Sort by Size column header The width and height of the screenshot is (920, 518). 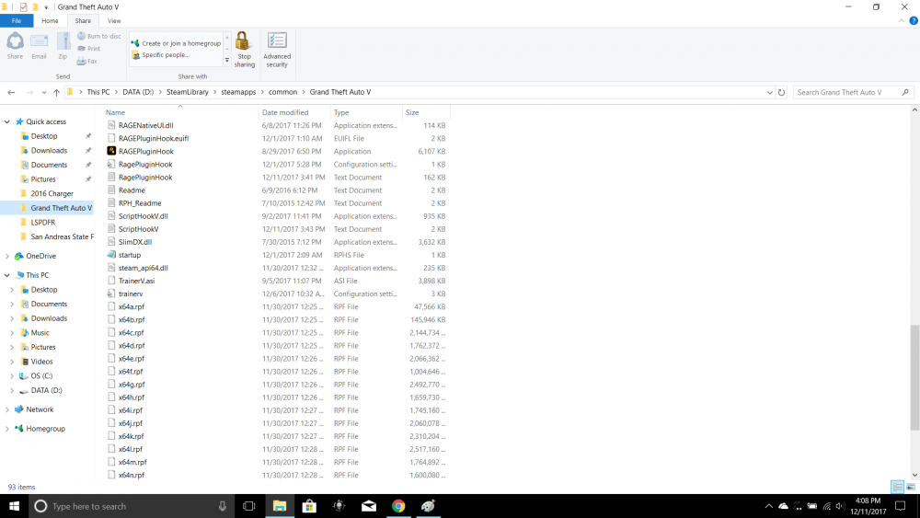pyautogui.click(x=426, y=112)
